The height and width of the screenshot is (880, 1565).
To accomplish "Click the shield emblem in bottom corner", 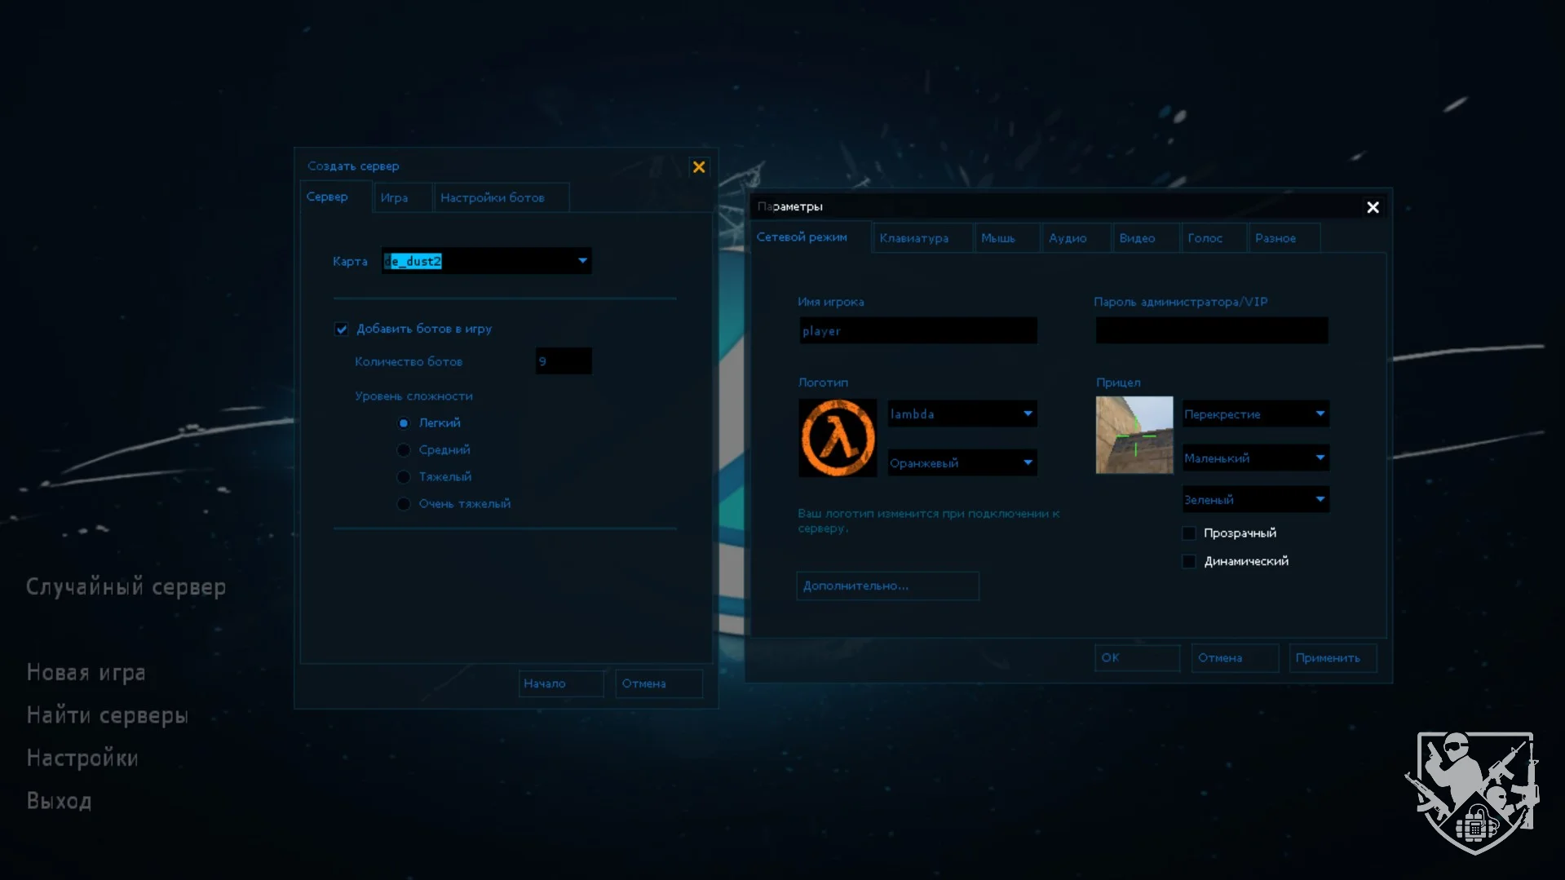I will click(x=1473, y=790).
